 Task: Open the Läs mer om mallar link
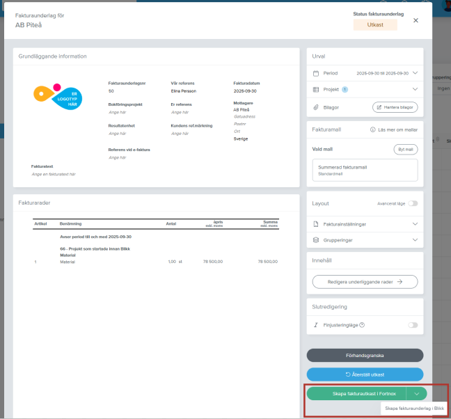(x=400, y=130)
